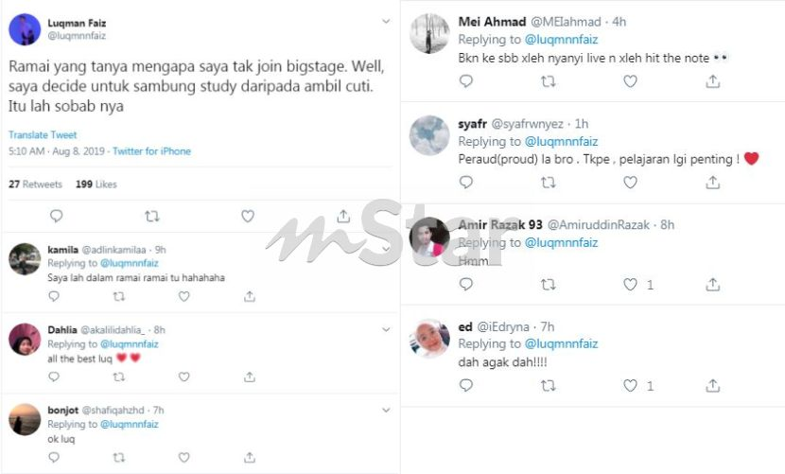Image resolution: width=785 pixels, height=474 pixels.
Task: Like Luqman Faiz's main tweet
Action: [x=248, y=216]
